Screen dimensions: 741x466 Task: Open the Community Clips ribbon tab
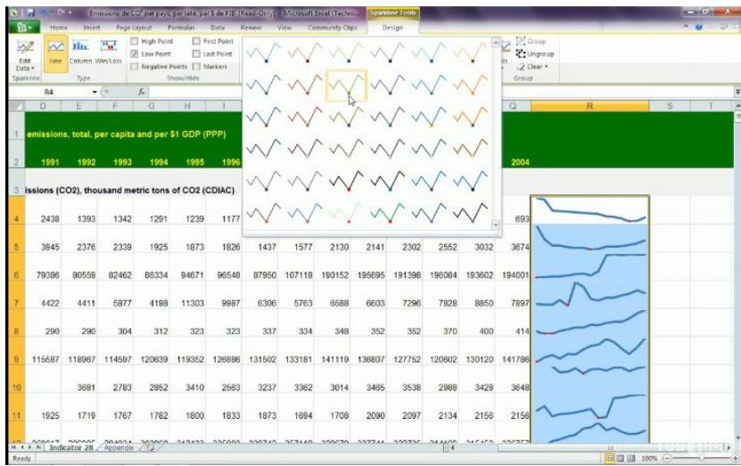(333, 28)
